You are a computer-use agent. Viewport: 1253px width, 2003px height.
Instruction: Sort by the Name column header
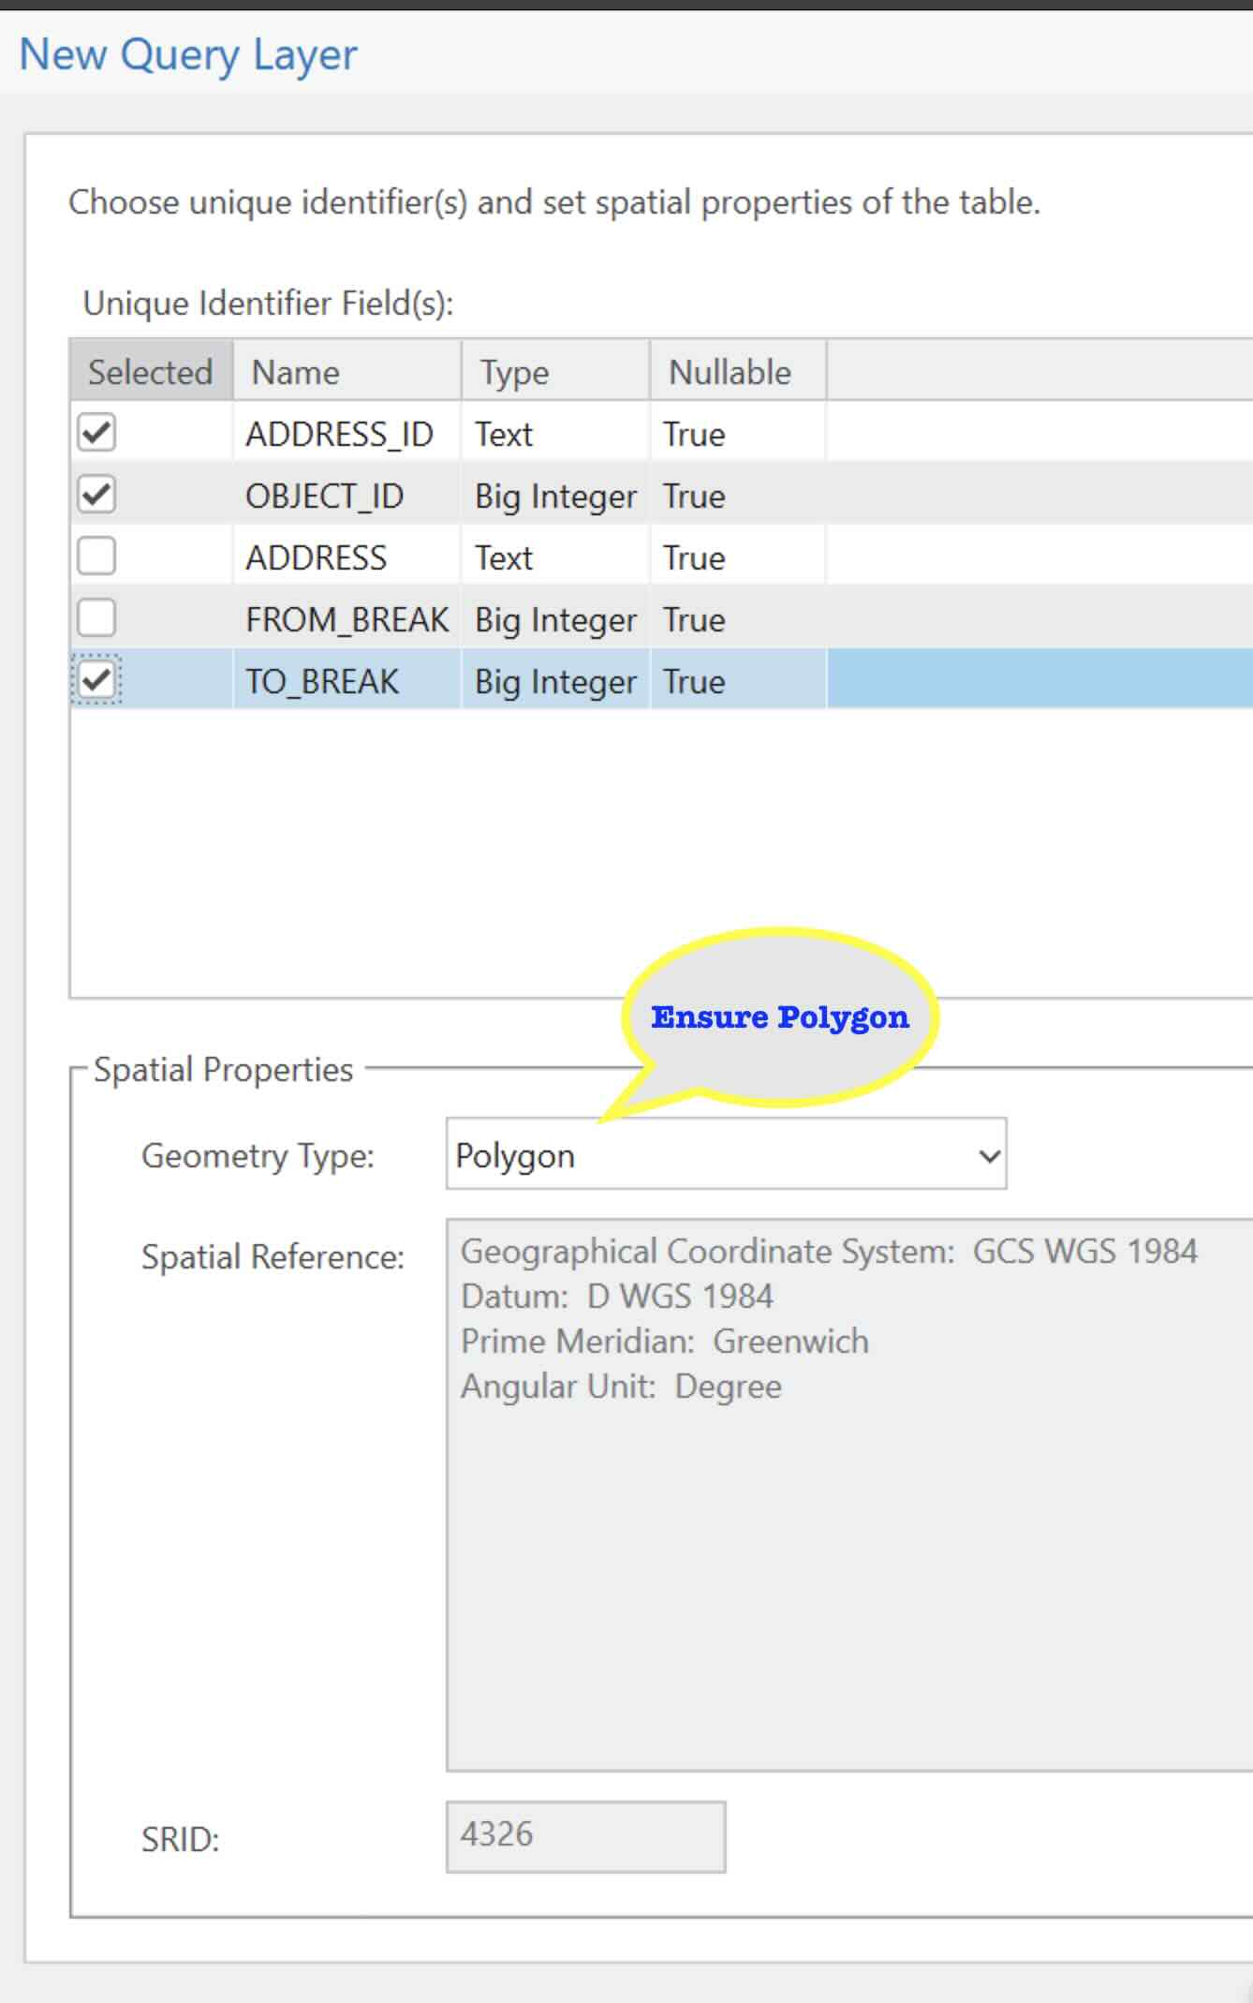pos(296,372)
